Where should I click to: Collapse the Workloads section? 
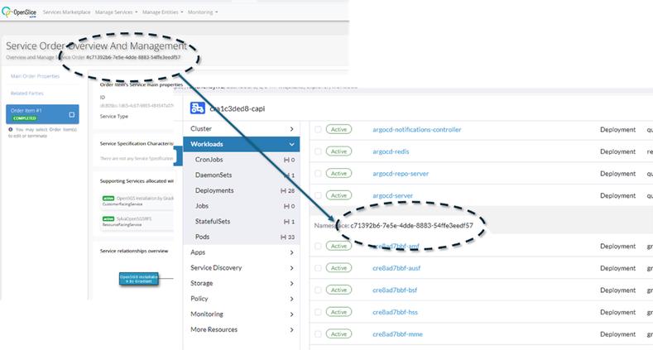coord(291,145)
